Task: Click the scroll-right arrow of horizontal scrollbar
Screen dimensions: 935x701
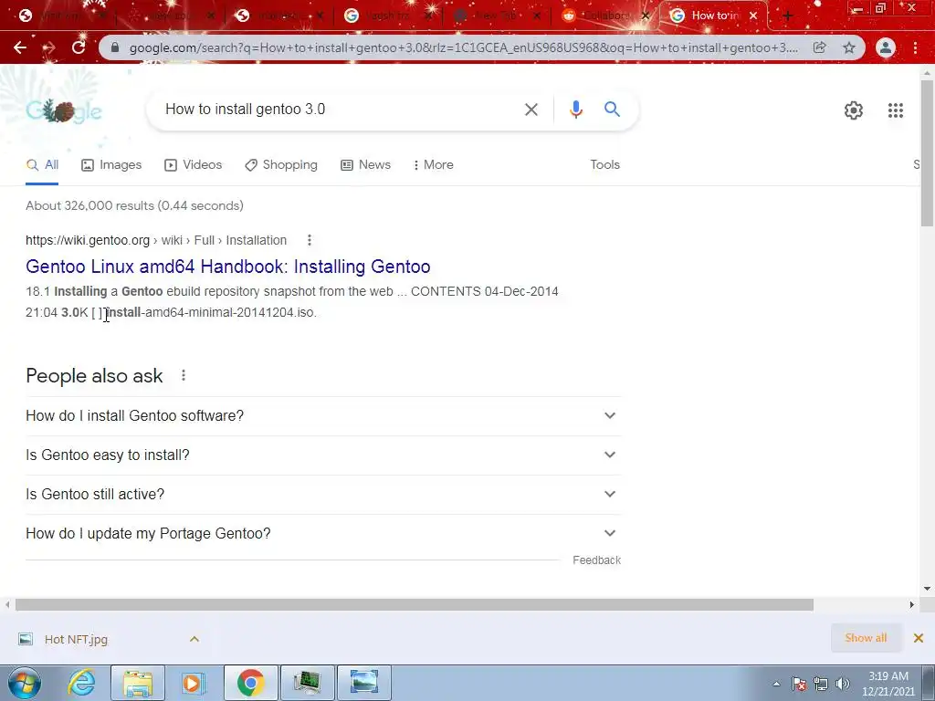Action: (912, 604)
